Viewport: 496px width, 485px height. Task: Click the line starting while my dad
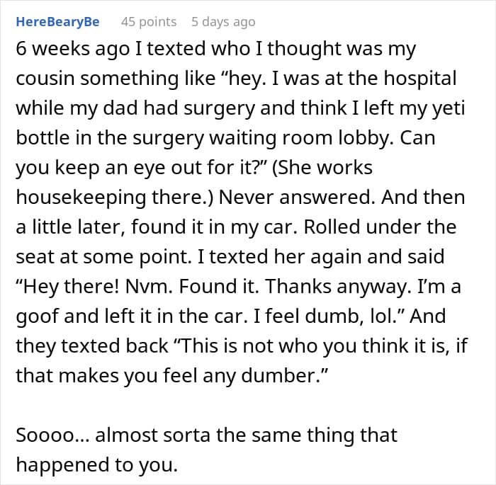click(x=240, y=108)
